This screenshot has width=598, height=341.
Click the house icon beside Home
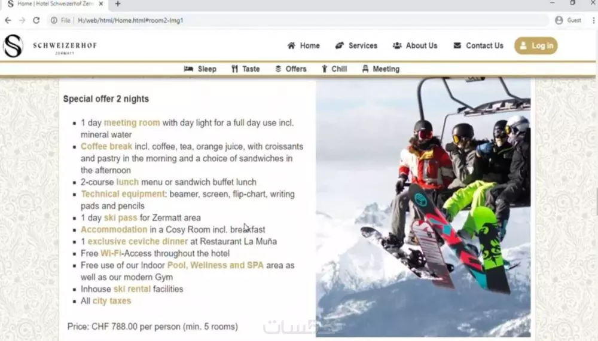coord(291,46)
